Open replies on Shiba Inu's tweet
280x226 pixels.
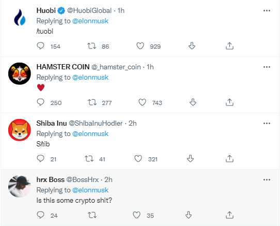pos(40,159)
